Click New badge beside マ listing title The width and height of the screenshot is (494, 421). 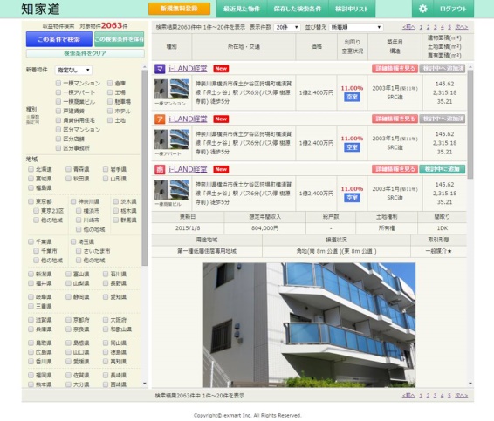pos(221,69)
